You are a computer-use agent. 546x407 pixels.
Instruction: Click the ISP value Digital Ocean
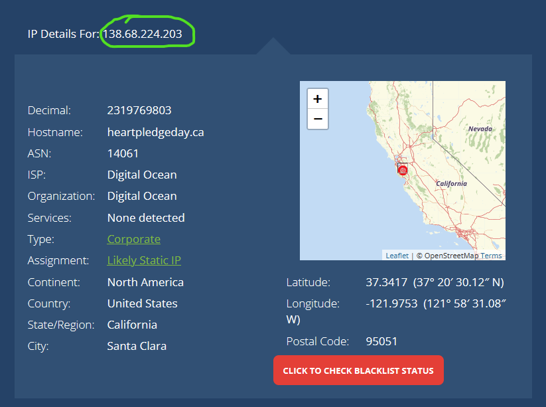click(x=142, y=175)
